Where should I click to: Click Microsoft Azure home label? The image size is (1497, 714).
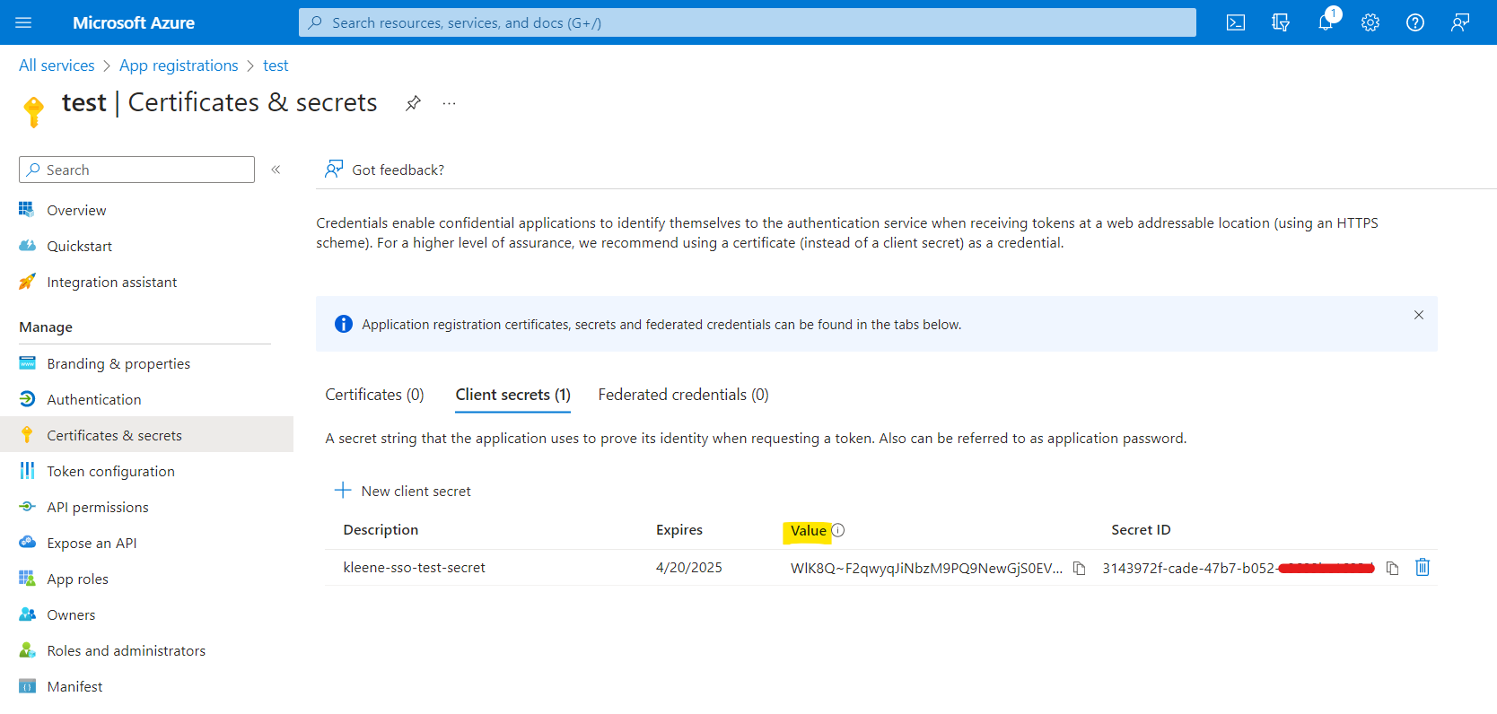pos(134,22)
